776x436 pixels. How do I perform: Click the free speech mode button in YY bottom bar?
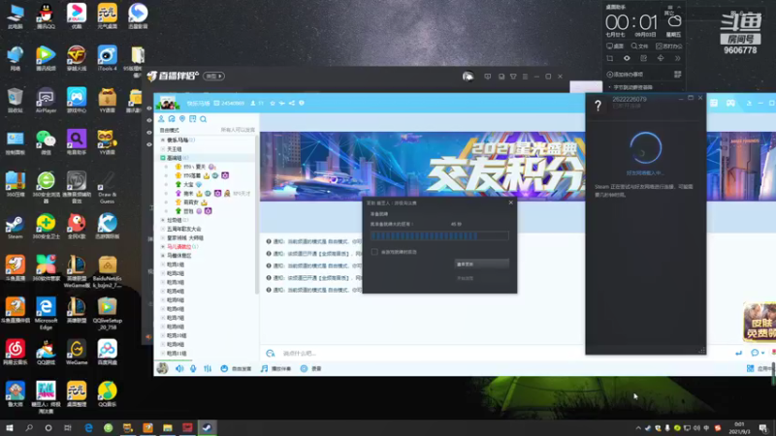(x=236, y=369)
